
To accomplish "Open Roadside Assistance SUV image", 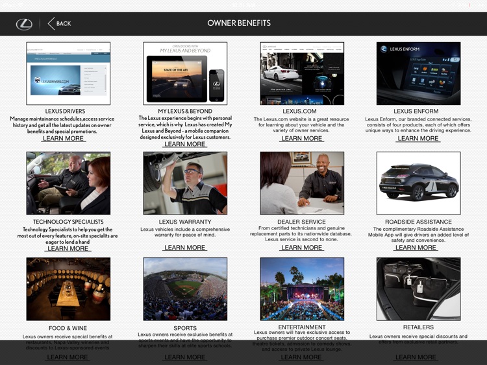I will (x=418, y=183).
